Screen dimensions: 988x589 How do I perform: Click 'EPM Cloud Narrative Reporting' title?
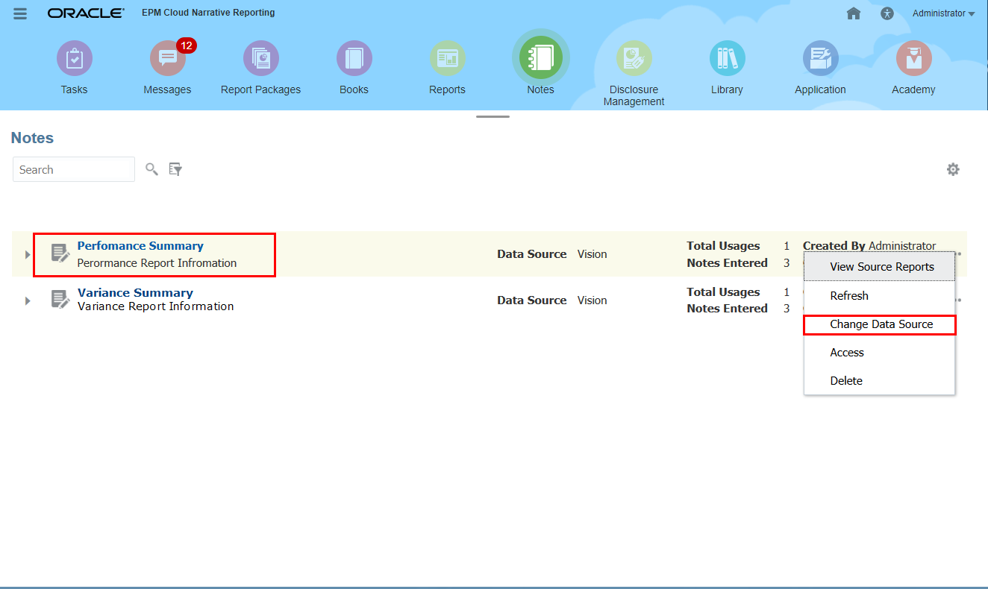208,13
